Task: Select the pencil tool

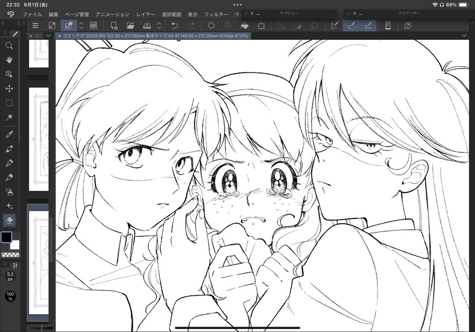Action: (9, 163)
